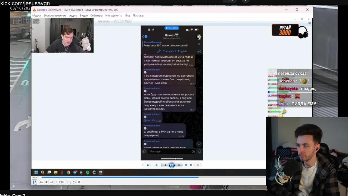Click message starting 'если будут какие-то'
The width and height of the screenshot is (348, 196).
[169, 99]
